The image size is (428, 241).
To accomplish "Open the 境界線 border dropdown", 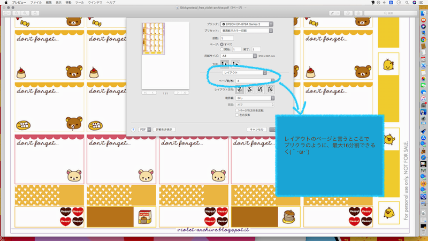I will tap(255, 98).
